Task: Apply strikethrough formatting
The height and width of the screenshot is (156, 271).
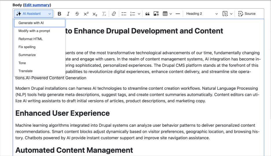Action: pyautogui.click(x=77, y=14)
